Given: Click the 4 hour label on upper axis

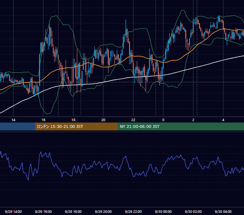Looking at the screenshot, I should click(223, 120).
